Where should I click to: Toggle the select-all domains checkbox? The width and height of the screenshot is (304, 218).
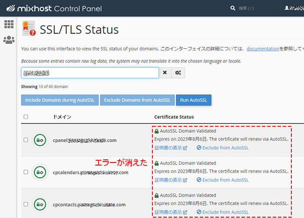(x=26, y=117)
